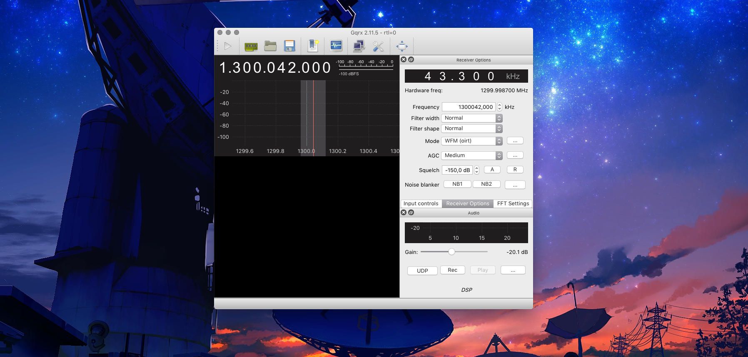Image resolution: width=748 pixels, height=357 pixels.
Task: Click the squelch reset 'R' button
Action: [515, 170]
